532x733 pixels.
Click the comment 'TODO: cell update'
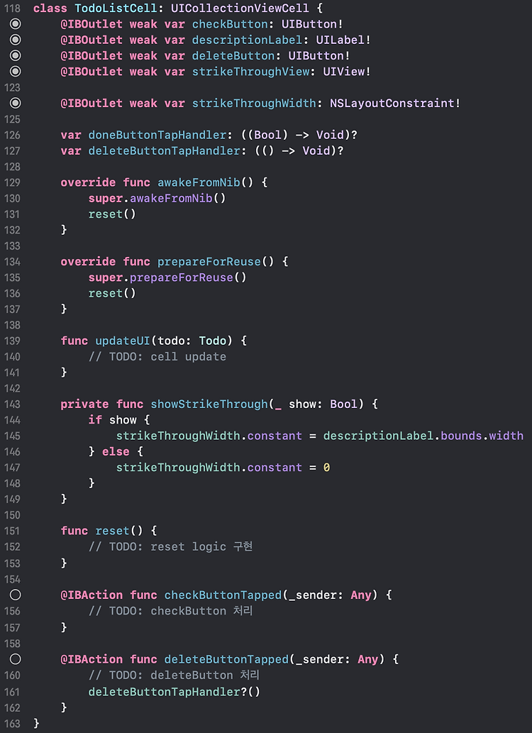(167, 357)
